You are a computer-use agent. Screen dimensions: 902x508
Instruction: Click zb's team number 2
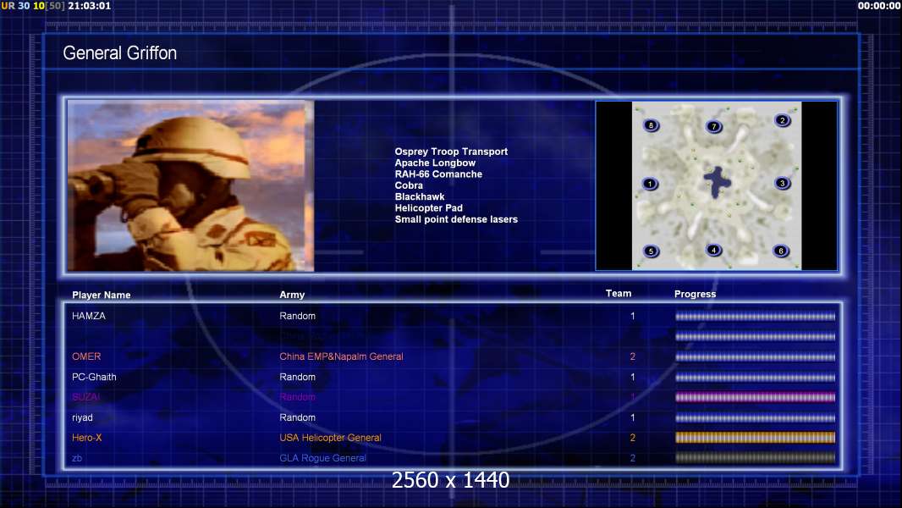(x=633, y=459)
